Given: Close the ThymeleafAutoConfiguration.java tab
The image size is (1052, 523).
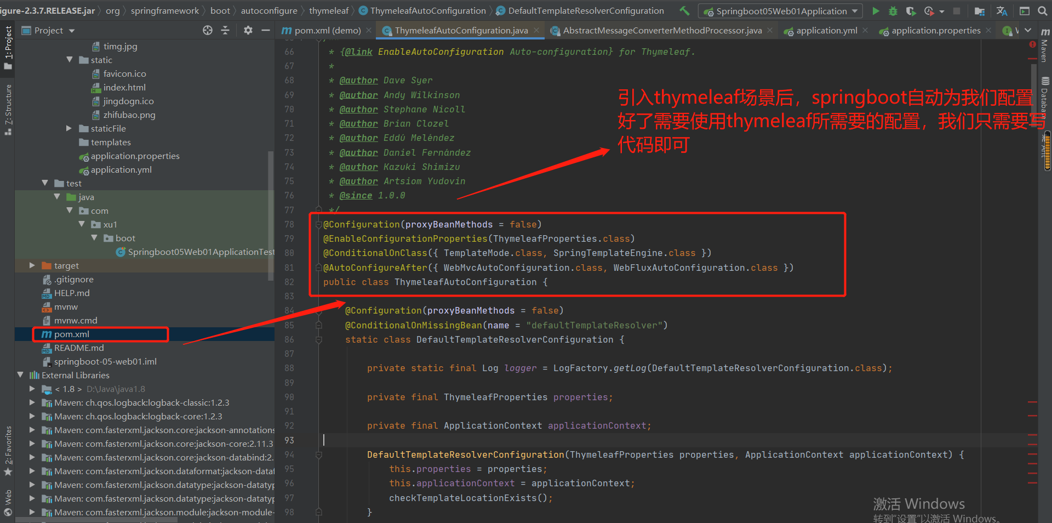Looking at the screenshot, I should [536, 31].
